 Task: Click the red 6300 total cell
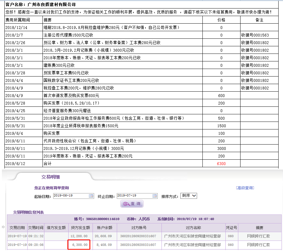coord(221,163)
